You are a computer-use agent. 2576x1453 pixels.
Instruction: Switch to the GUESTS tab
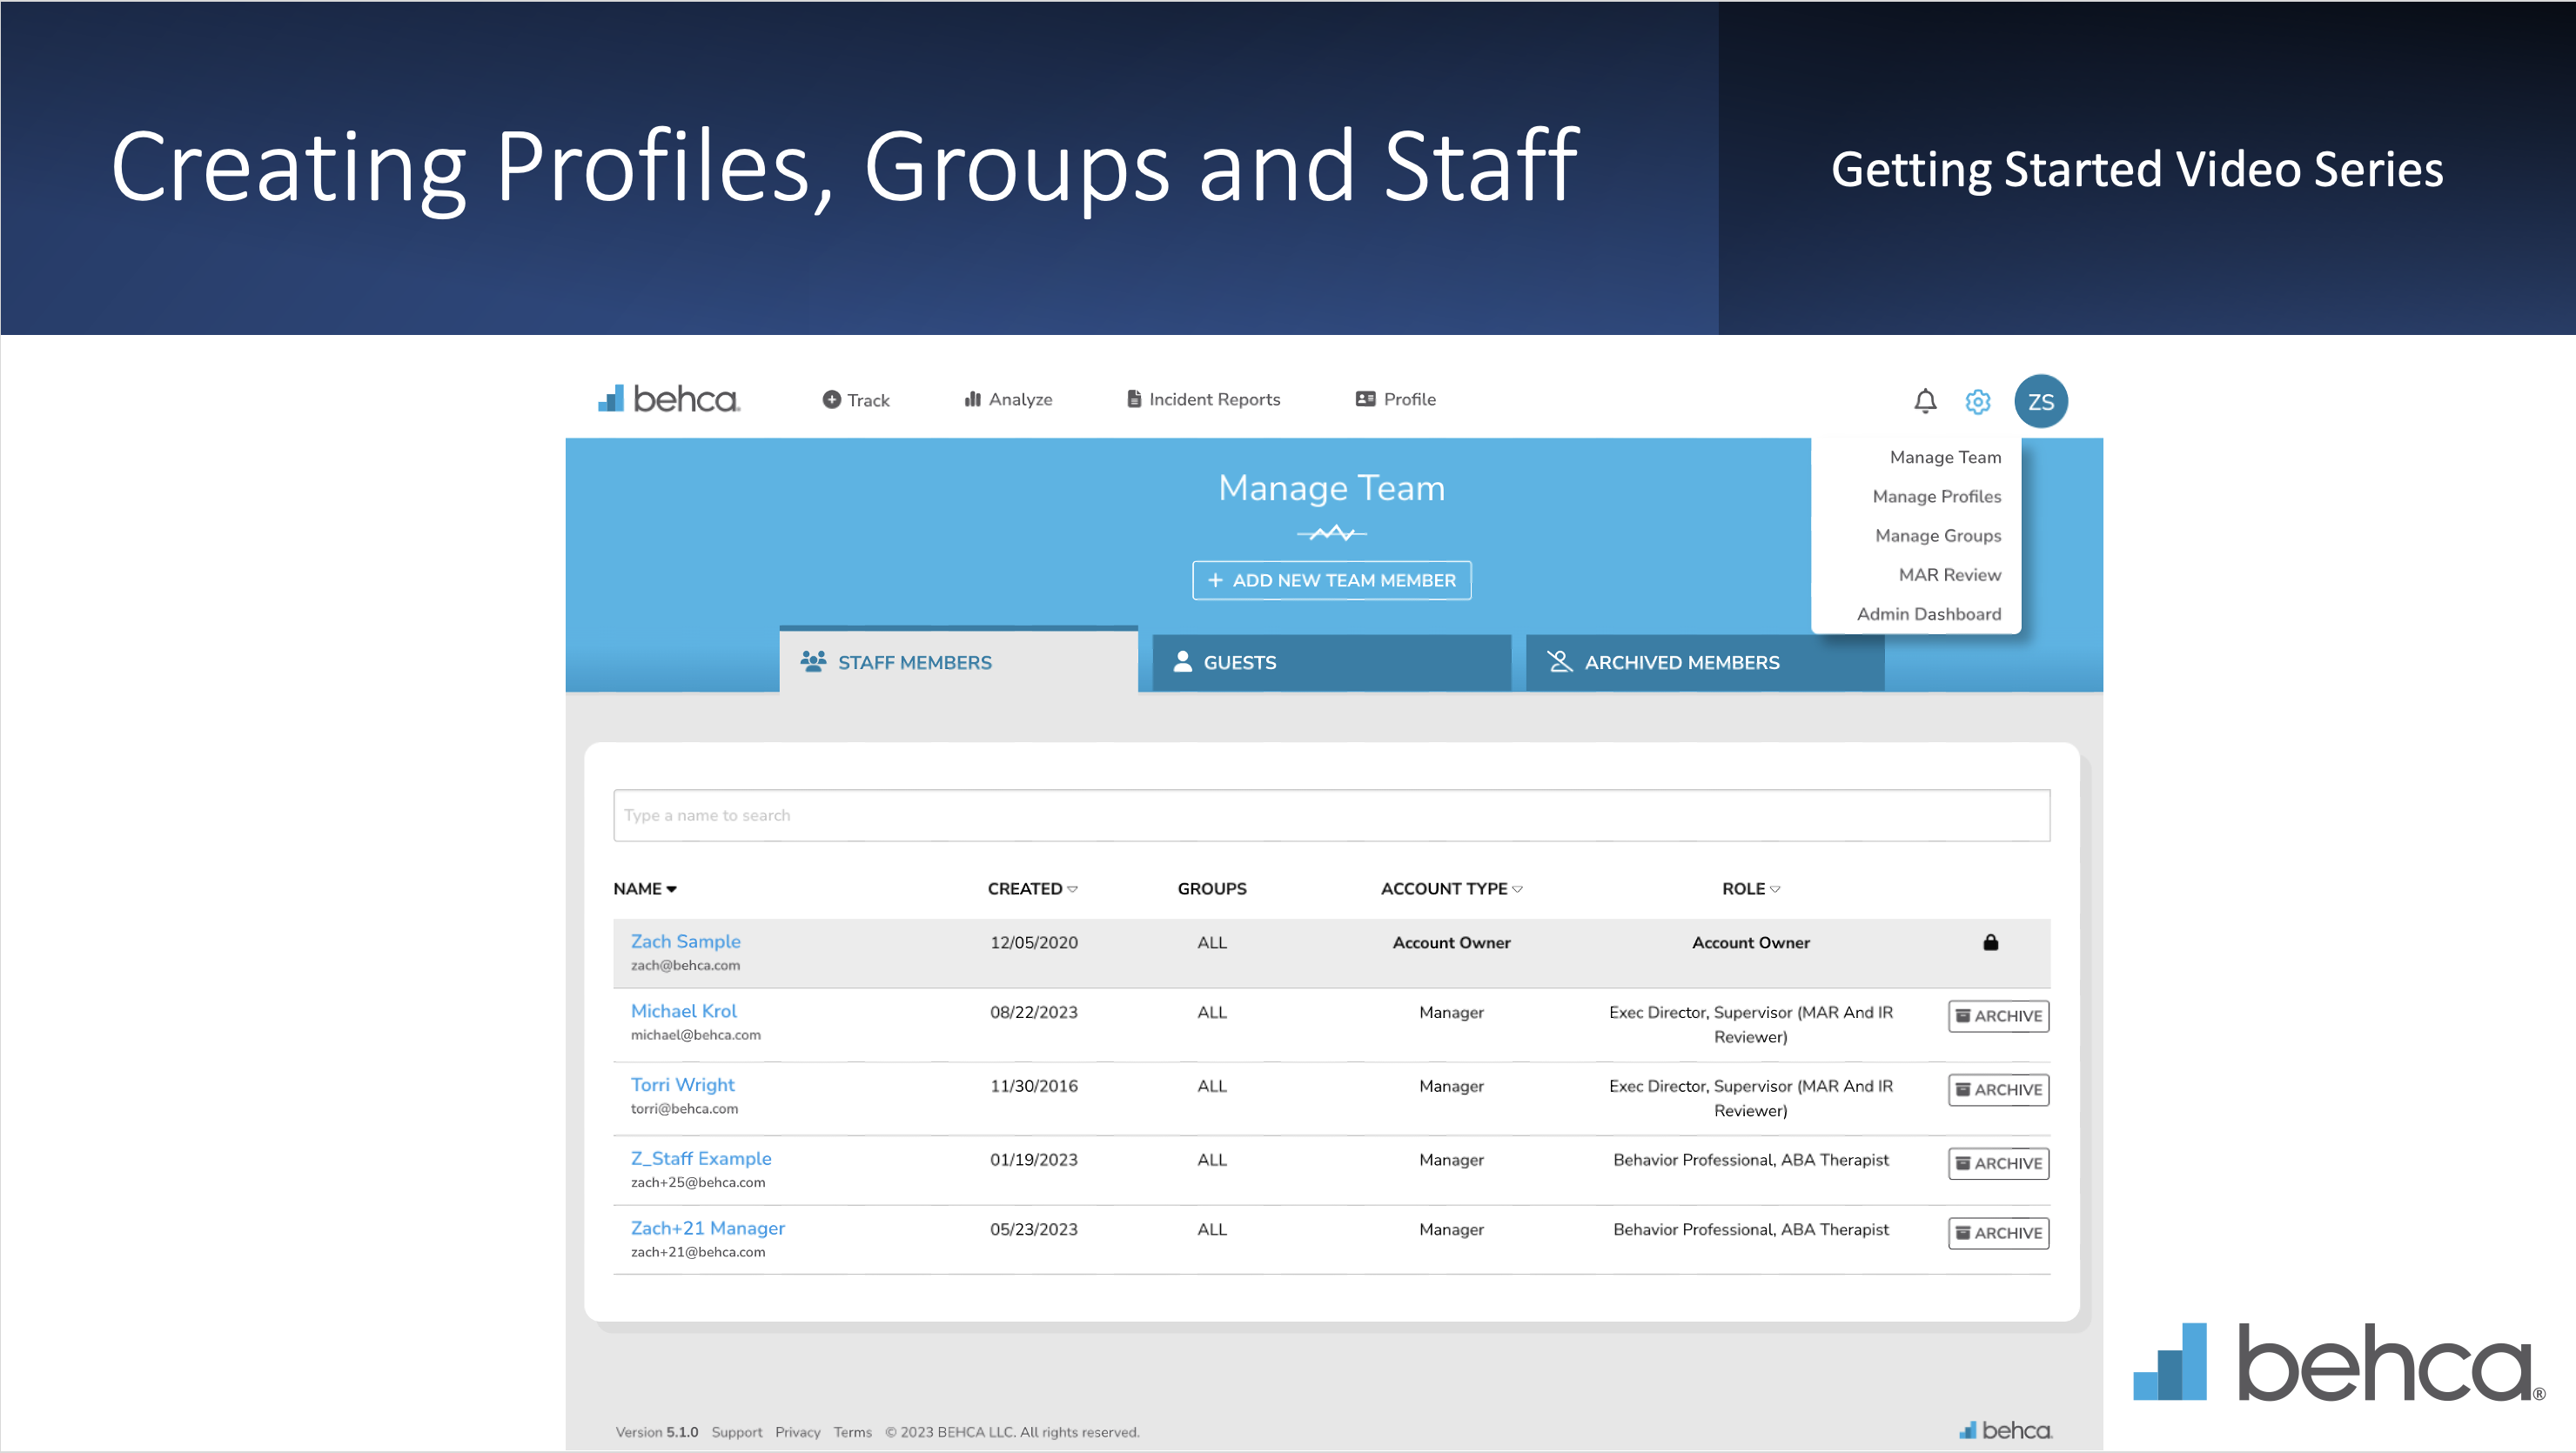click(1240, 662)
